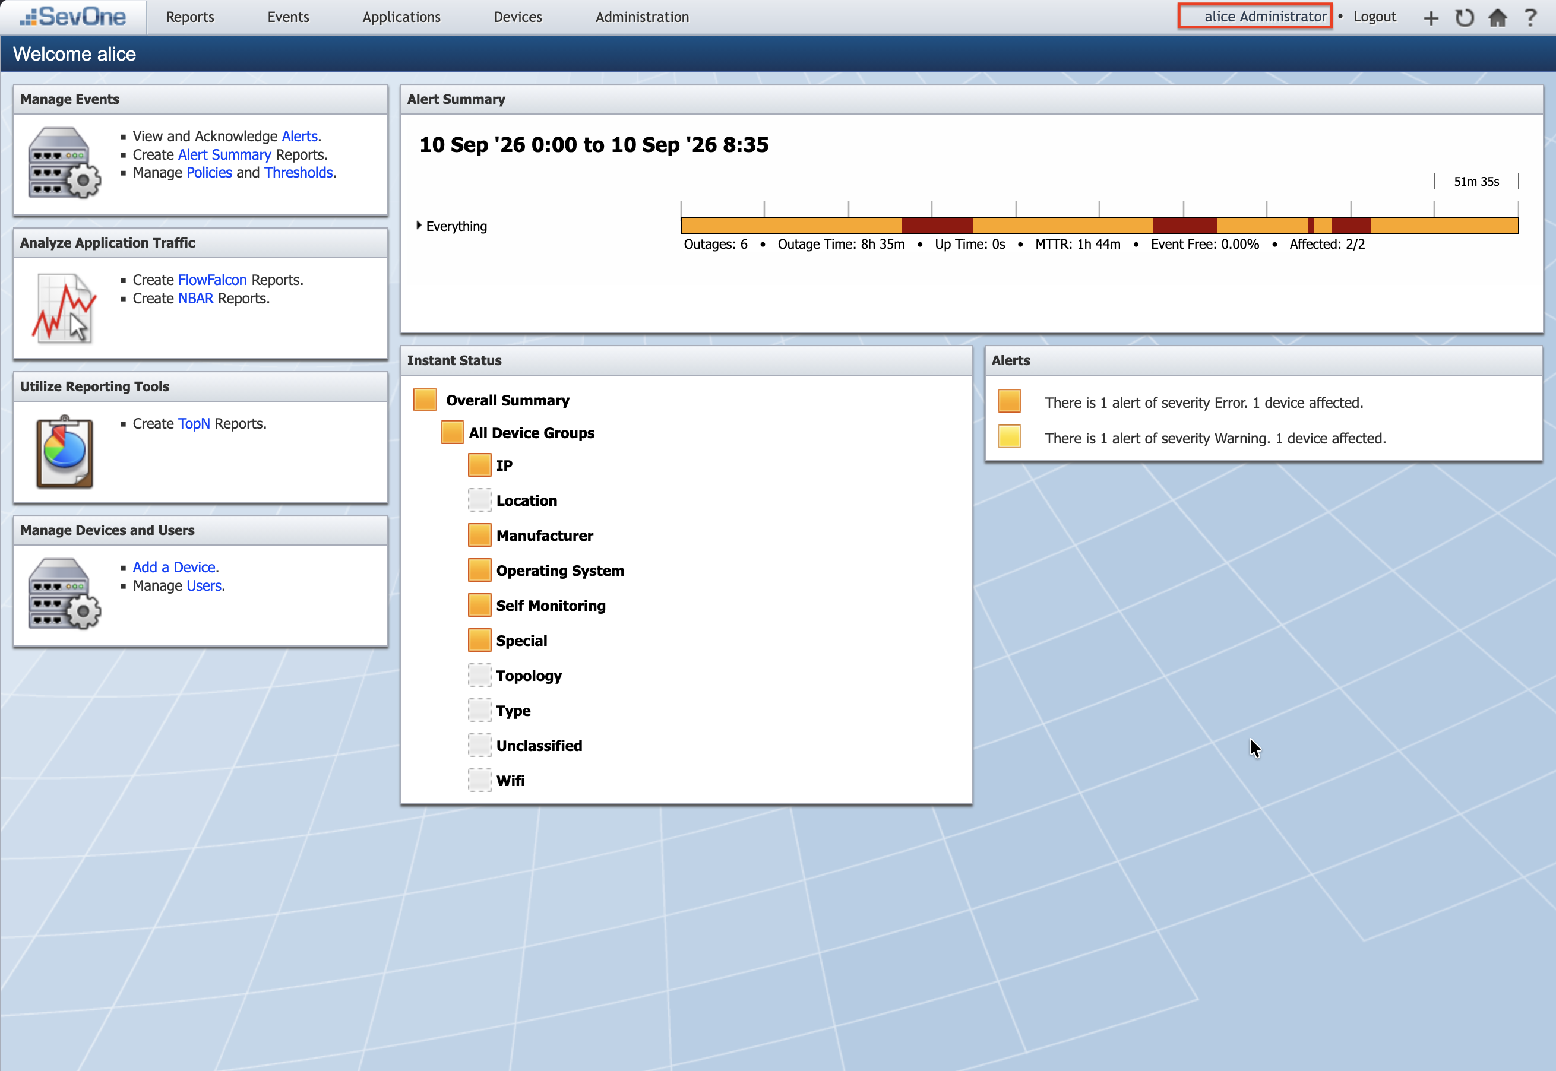The image size is (1556, 1071).
Task: Go to home via house icon
Action: [1498, 17]
